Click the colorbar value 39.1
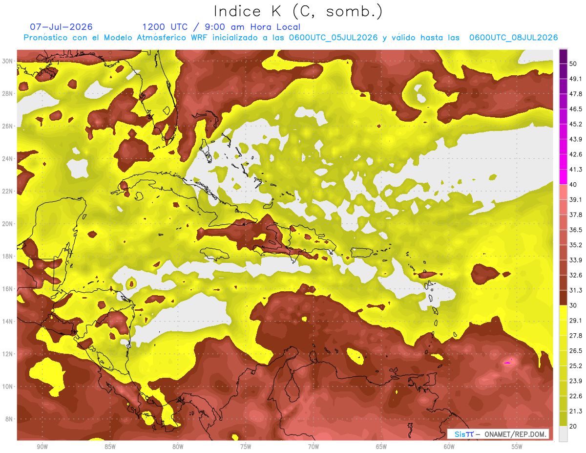Viewport: 586px width, 453px height. coord(576,199)
